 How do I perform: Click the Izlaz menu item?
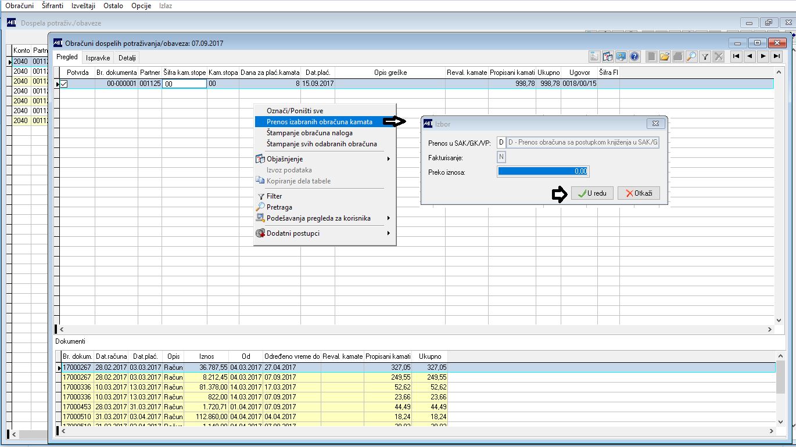(x=166, y=6)
